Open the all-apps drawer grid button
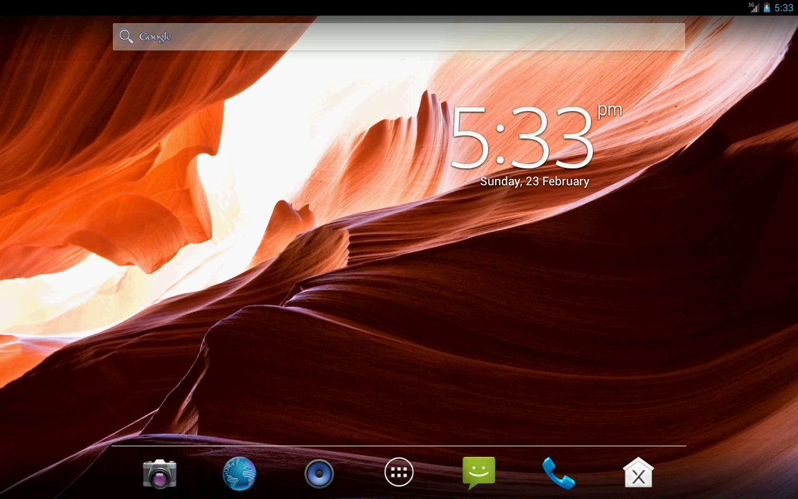 coord(399,472)
